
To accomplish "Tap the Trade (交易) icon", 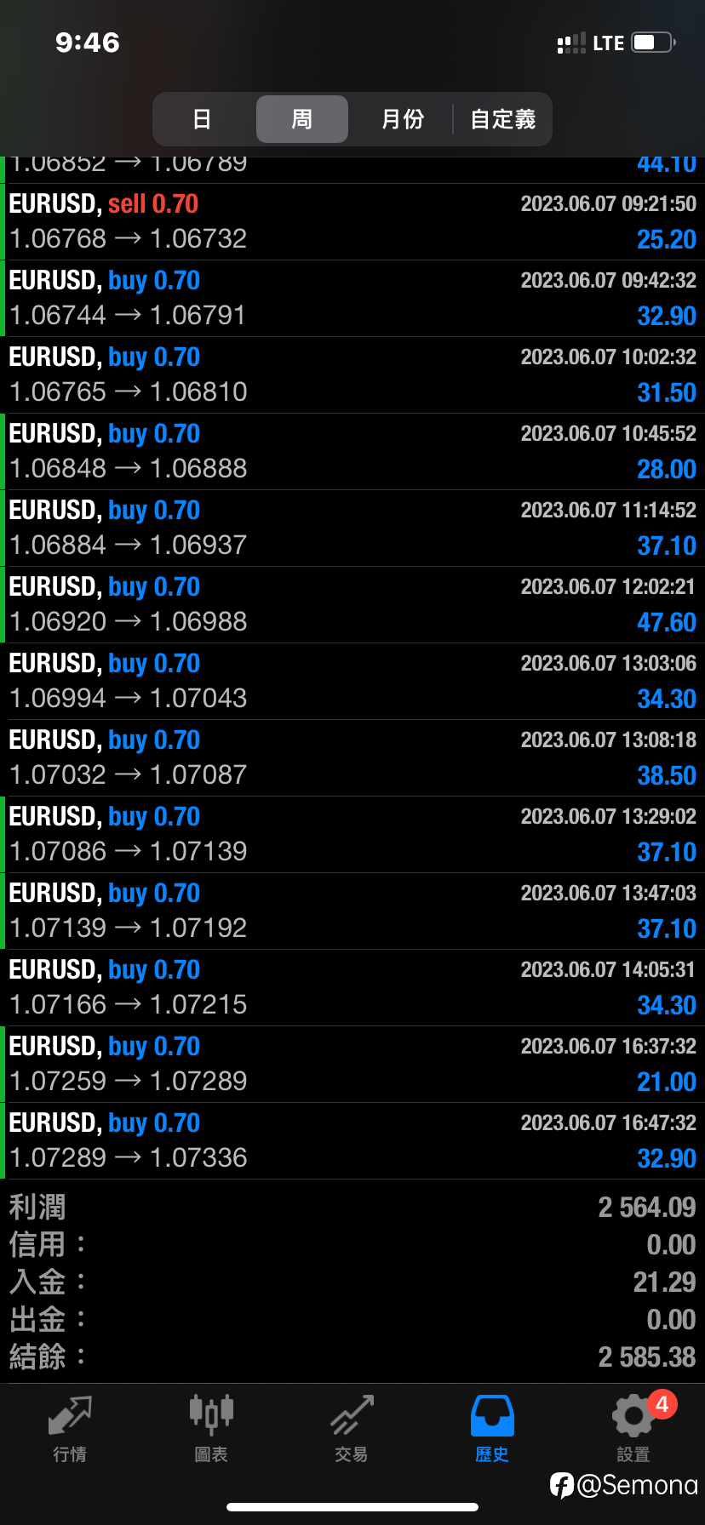I will pos(352,1417).
